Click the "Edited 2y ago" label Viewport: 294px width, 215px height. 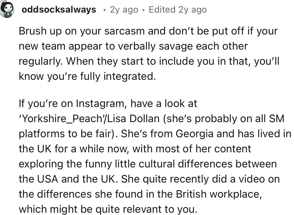point(178,10)
